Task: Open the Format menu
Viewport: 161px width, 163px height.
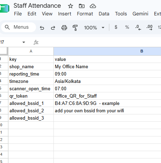Action: (85, 14)
